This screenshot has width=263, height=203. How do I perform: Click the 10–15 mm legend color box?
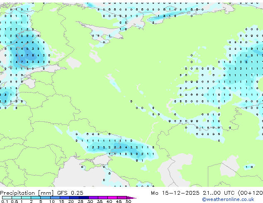click(55, 198)
